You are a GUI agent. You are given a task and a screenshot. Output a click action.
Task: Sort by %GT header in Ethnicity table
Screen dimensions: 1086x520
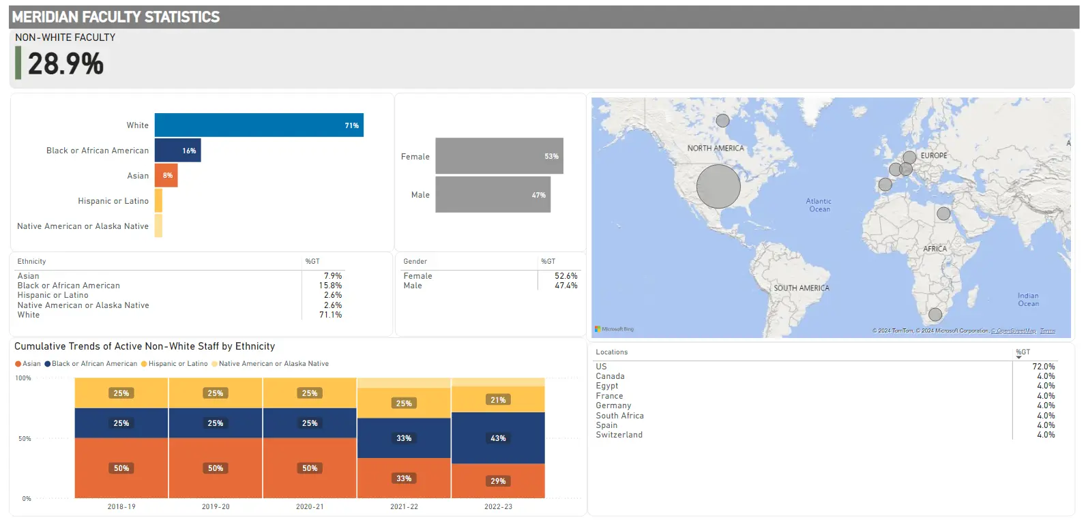pos(312,262)
